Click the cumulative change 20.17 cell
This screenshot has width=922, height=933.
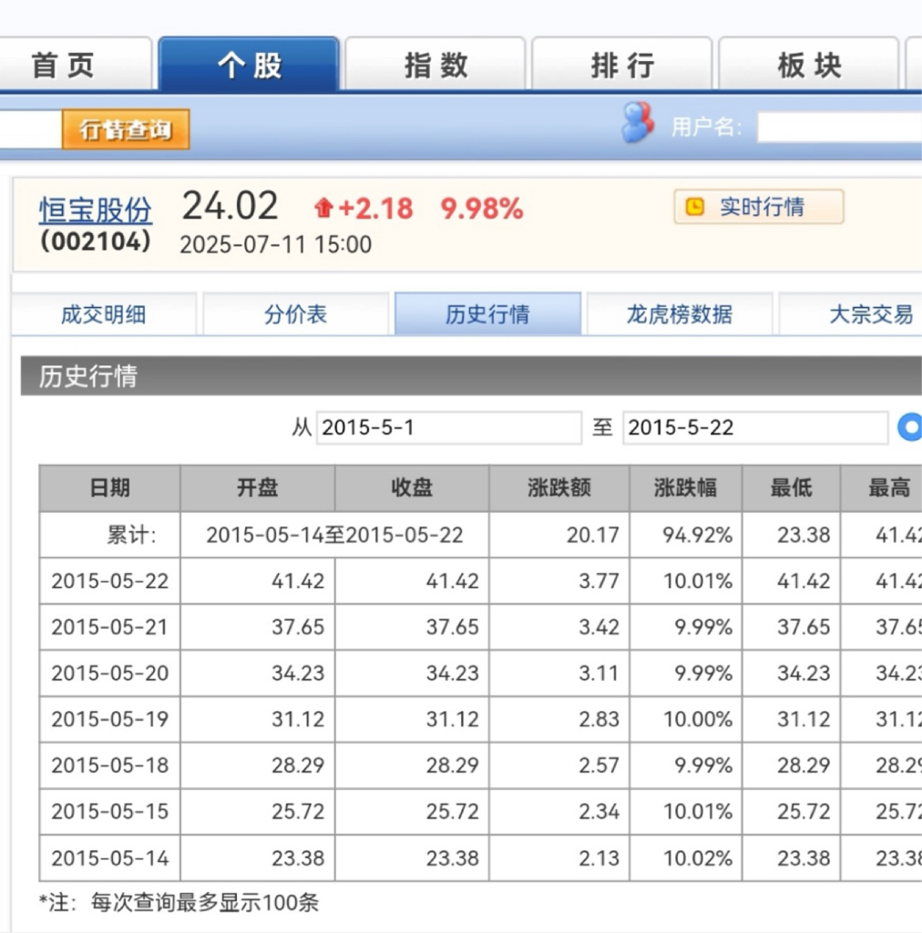point(559,535)
